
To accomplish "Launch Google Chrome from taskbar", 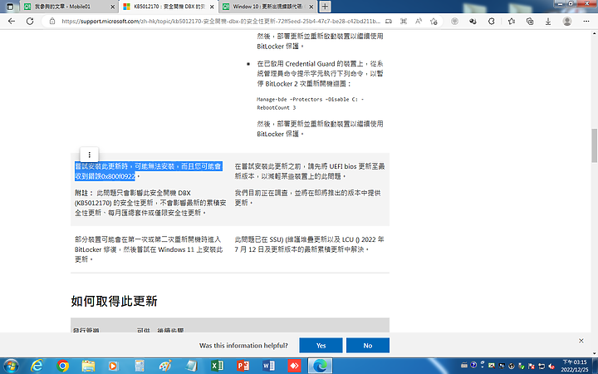I will click(x=62, y=366).
